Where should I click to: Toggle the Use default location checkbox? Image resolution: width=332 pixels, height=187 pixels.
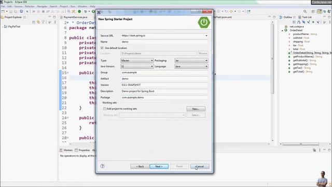(x=102, y=48)
